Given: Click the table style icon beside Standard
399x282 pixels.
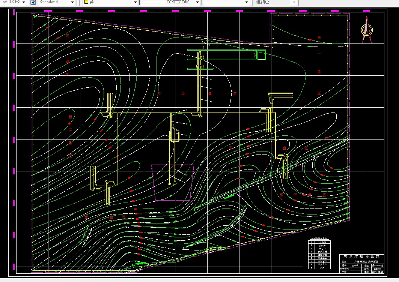Looking at the screenshot, I should coord(33,2).
